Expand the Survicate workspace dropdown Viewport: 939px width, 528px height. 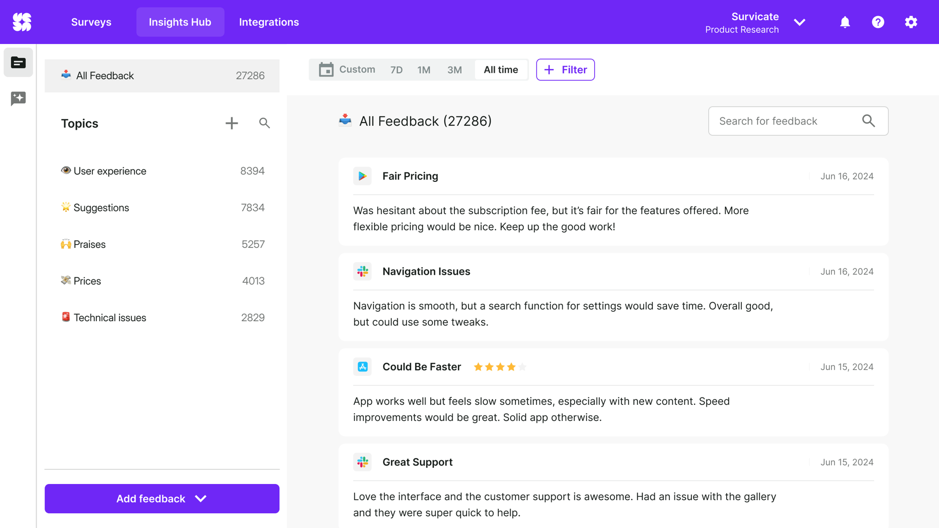[799, 22]
